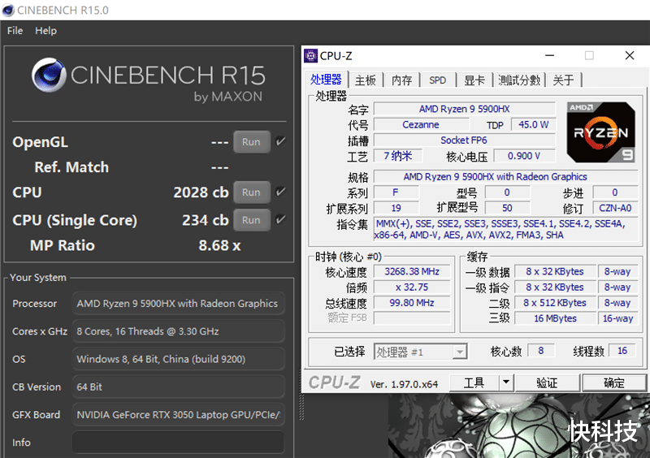Click the 2028 cb CPU score

pyautogui.click(x=201, y=192)
